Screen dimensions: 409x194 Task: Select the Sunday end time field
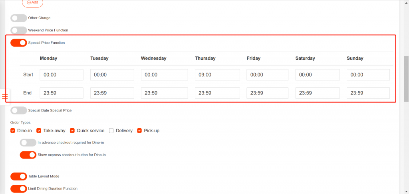pyautogui.click(x=368, y=93)
